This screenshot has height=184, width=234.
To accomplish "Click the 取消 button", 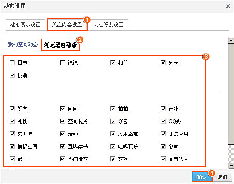I will (222, 177).
